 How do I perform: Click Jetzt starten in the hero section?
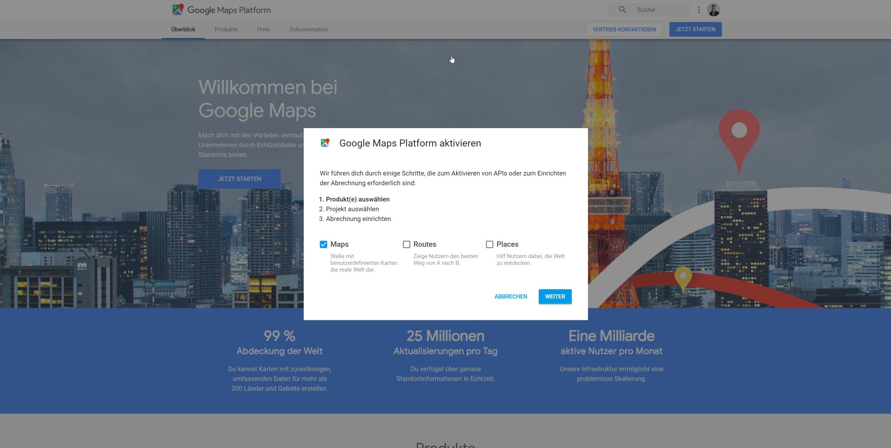tap(239, 179)
